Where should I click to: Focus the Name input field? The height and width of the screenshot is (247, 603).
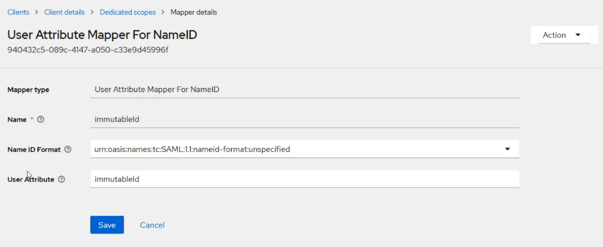click(304, 119)
